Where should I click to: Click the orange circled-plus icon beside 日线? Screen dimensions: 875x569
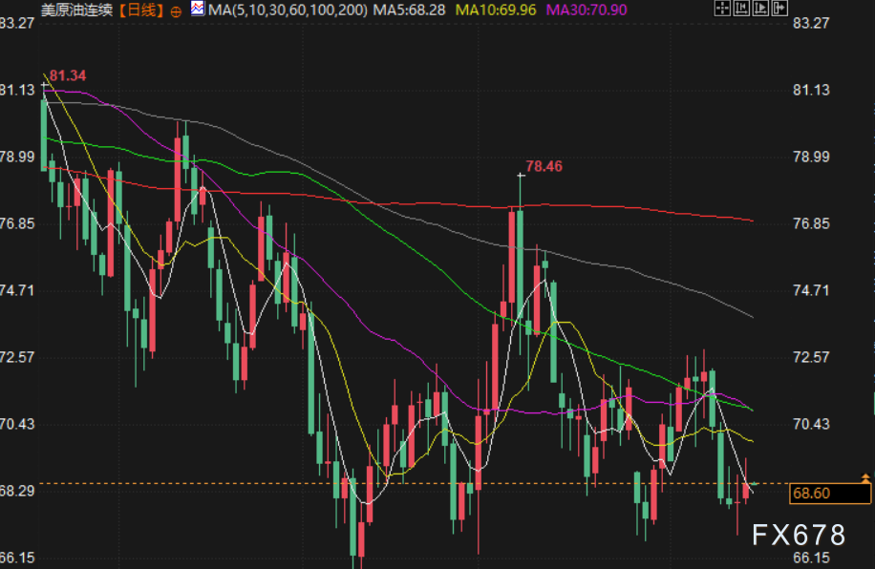[175, 11]
